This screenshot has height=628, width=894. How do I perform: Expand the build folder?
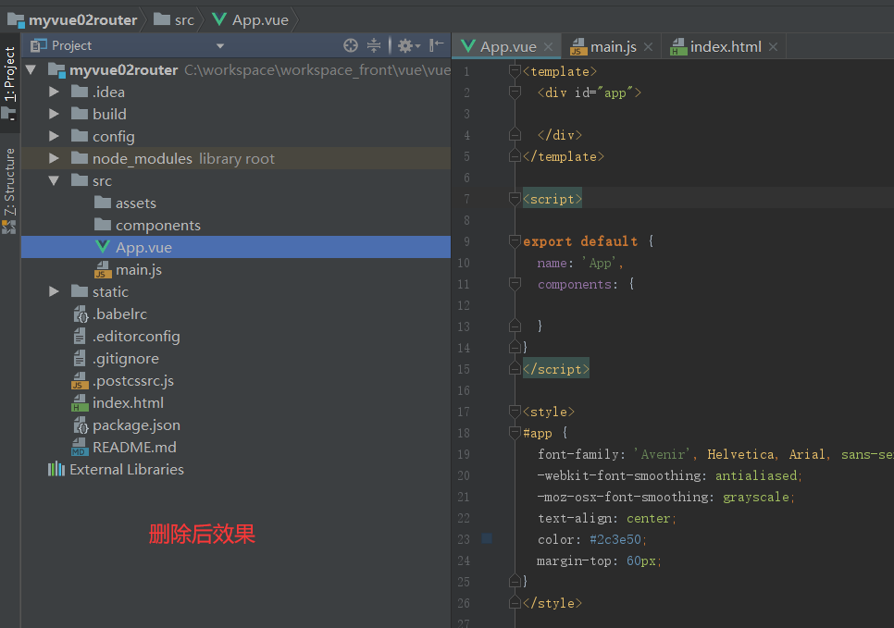(54, 114)
